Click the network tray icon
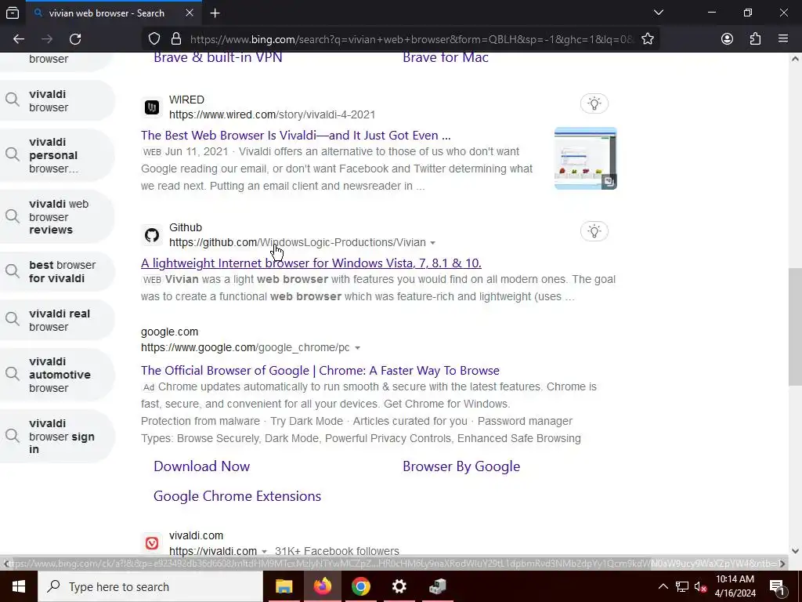The width and height of the screenshot is (802, 602). coord(682,586)
